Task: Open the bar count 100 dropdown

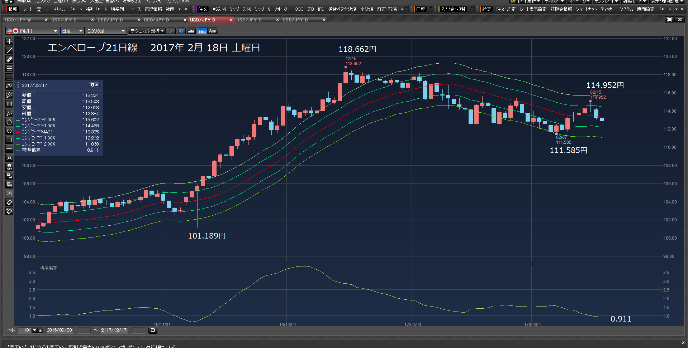Action: [34, 330]
